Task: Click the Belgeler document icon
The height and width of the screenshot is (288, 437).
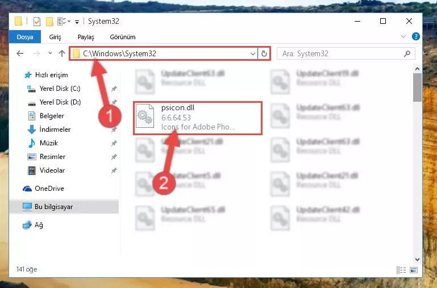Action: pyautogui.click(x=32, y=116)
